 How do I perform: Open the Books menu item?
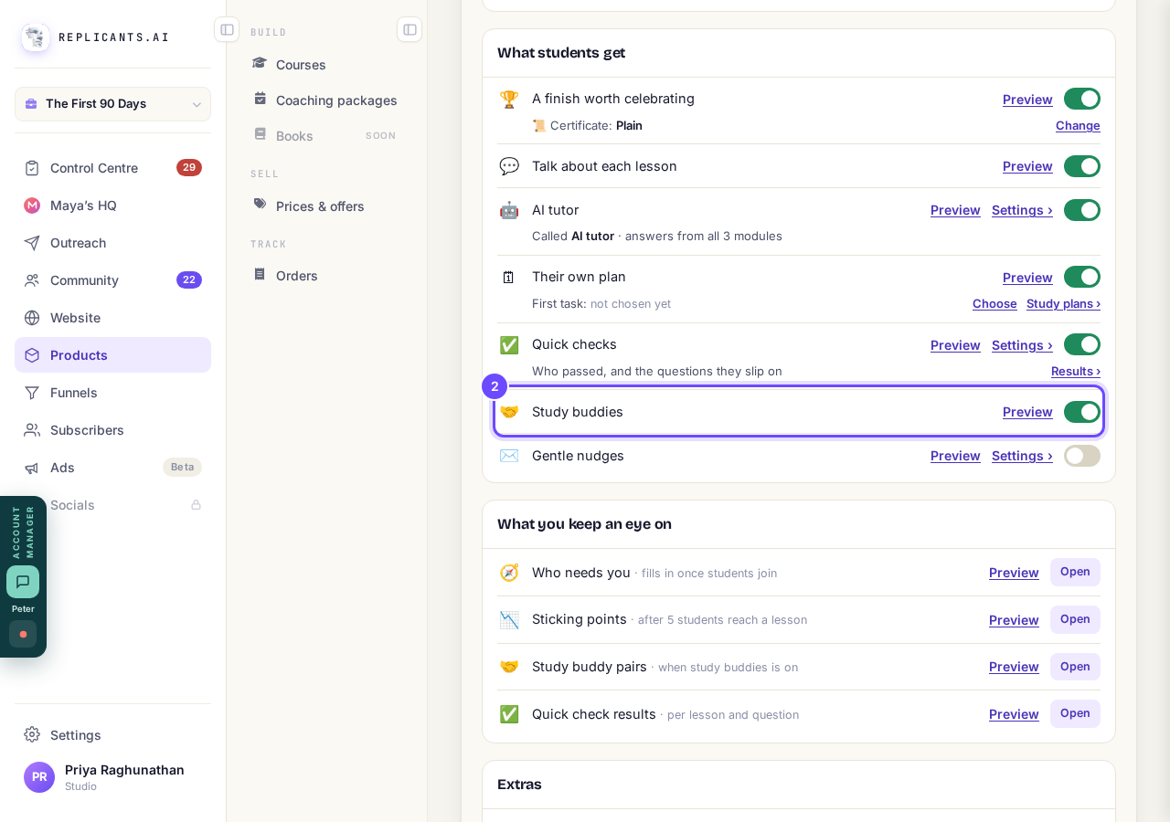(326, 135)
